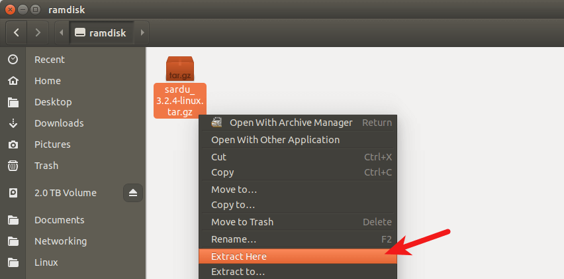Go forward with the right arrow button
564x279 pixels.
coord(38,32)
